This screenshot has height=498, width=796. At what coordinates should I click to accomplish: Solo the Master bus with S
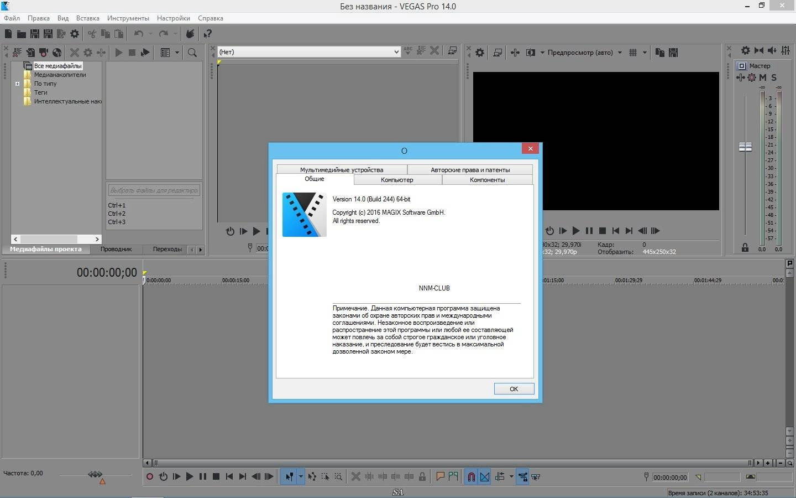click(x=774, y=77)
